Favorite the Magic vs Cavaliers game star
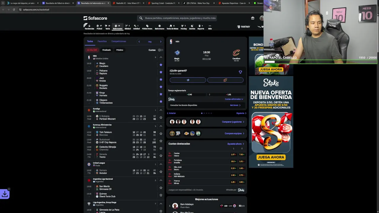Viewport: 379px width, 213px height. click(x=161, y=65)
